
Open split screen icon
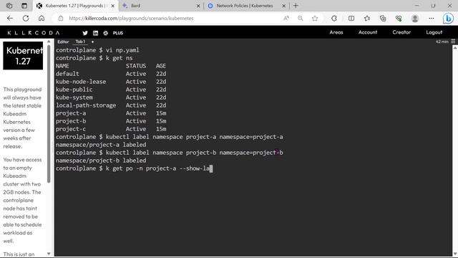351,18
